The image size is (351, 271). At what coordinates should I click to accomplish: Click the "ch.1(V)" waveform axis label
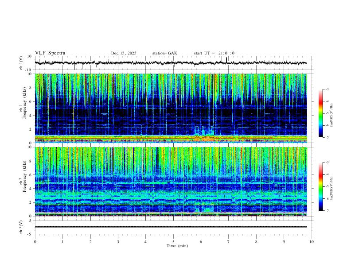21,63
